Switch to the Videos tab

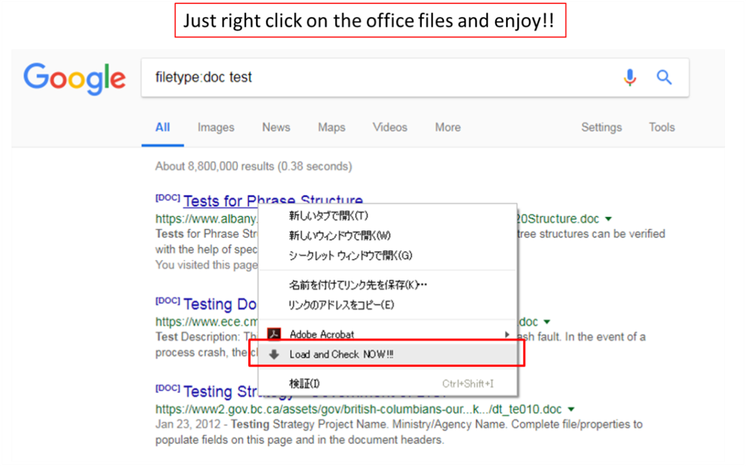pyautogui.click(x=390, y=128)
